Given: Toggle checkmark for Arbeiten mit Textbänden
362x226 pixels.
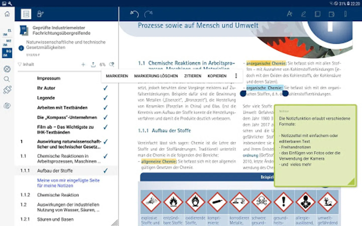Looking at the screenshot, I should coord(106,107).
